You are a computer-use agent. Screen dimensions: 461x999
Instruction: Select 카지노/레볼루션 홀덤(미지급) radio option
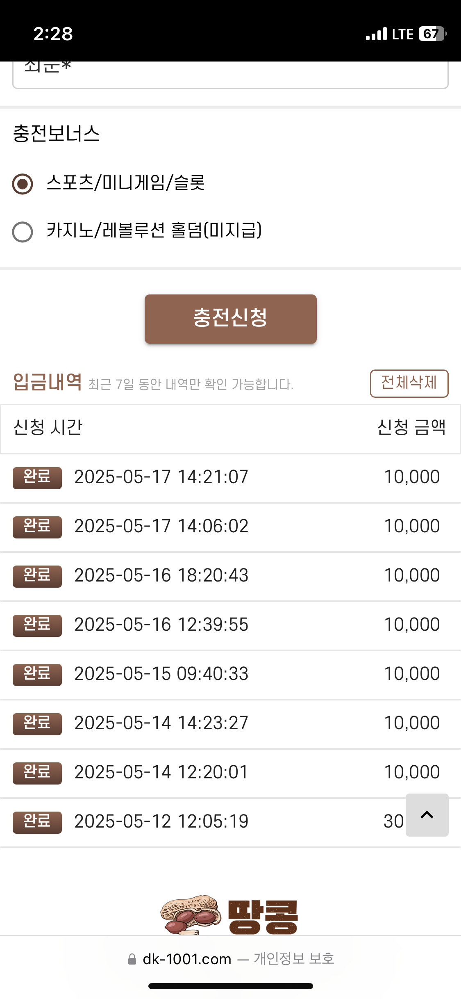click(23, 232)
